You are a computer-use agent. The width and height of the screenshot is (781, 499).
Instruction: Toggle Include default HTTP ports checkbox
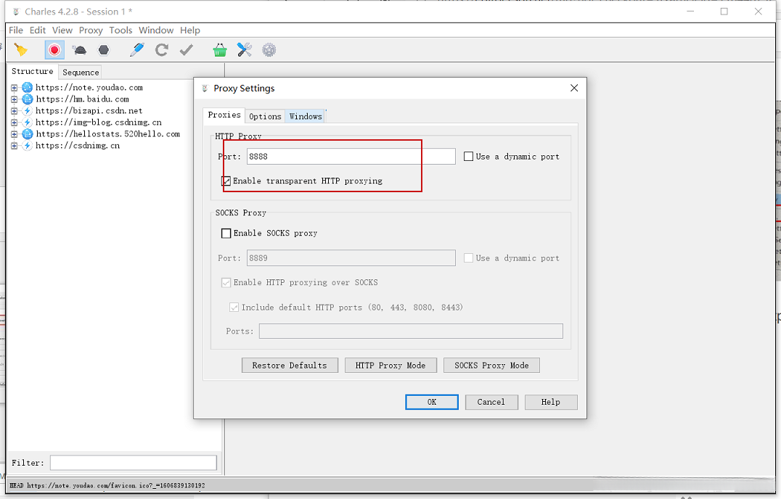(x=234, y=308)
